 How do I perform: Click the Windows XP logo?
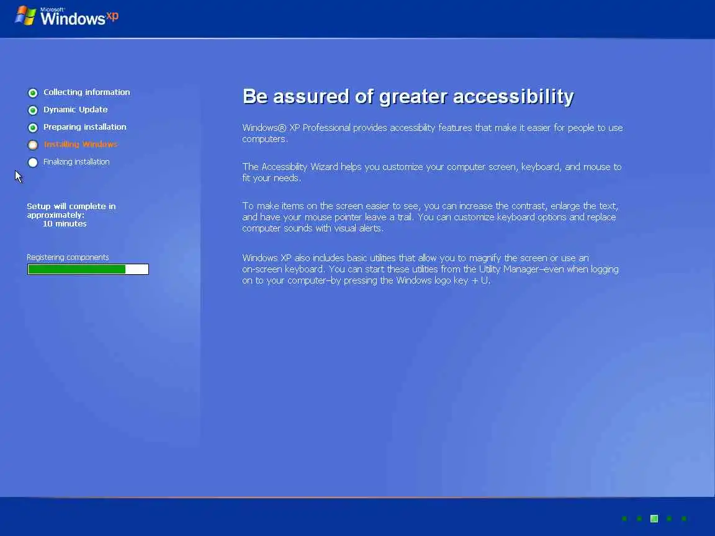66,16
